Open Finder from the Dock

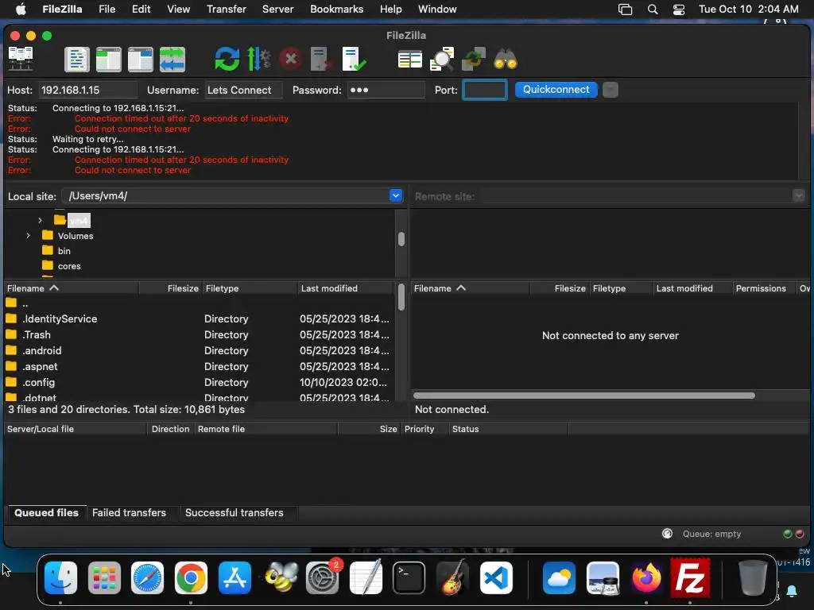click(x=60, y=577)
